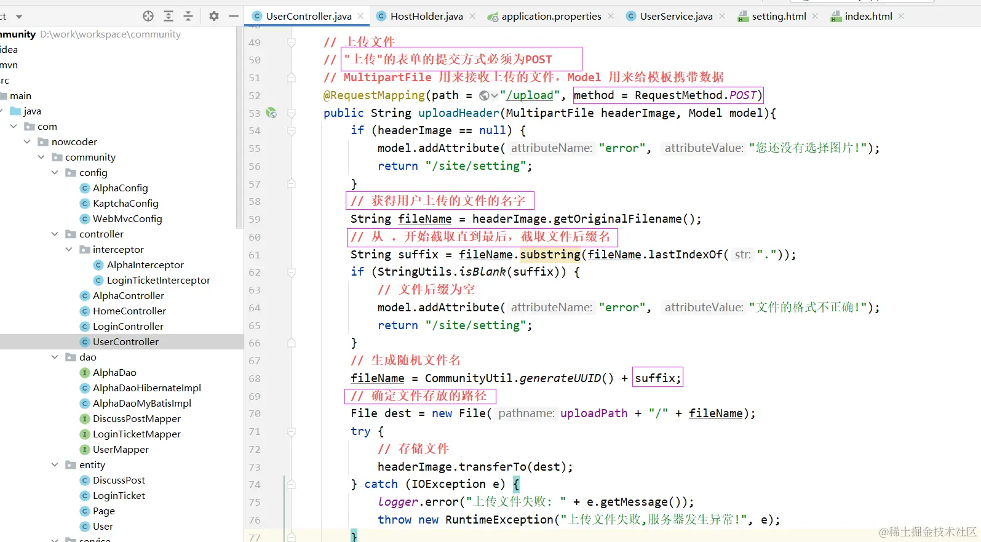Close the application.properties tab

click(x=611, y=16)
